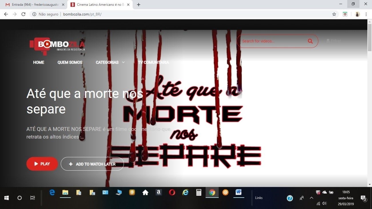Click the Bombozila logo
Screen dimensions: 372x209
(x=57, y=46)
